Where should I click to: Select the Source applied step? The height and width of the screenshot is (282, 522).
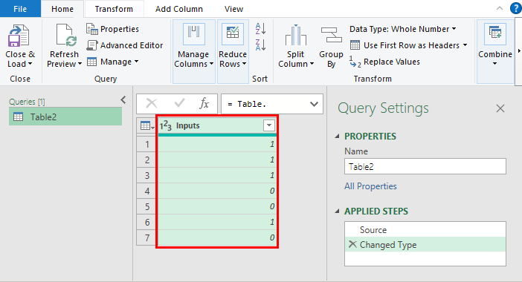(x=425, y=230)
